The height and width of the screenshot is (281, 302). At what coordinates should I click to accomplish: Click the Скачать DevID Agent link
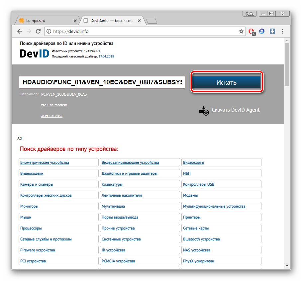[x=236, y=110]
